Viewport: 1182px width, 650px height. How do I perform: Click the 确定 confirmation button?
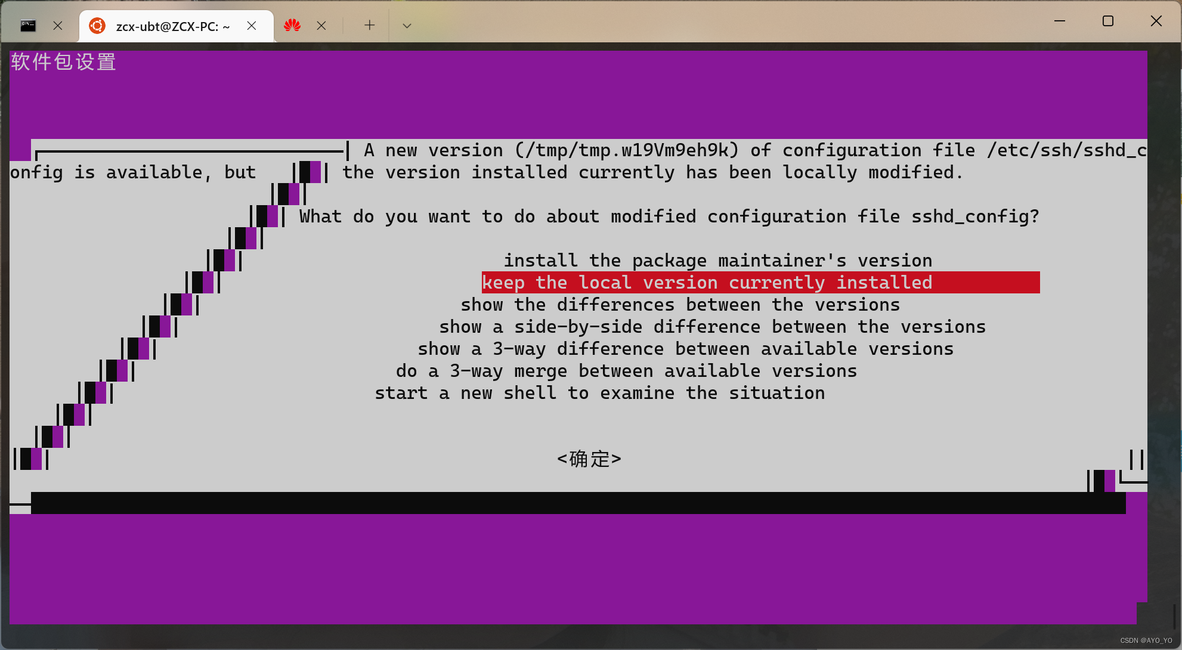[x=589, y=459]
